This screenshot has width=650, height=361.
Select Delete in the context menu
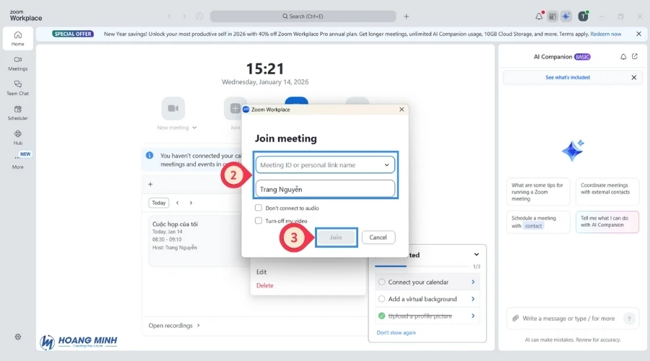click(x=265, y=286)
